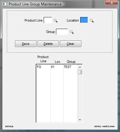120x132 pixels.
Task: Click the INV102A status text
Action: [9, 127]
